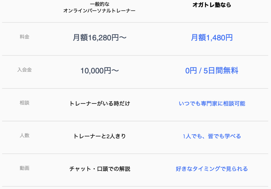The image size is (271, 189).
Task: Select the 相談 row label
Action: tap(24, 103)
